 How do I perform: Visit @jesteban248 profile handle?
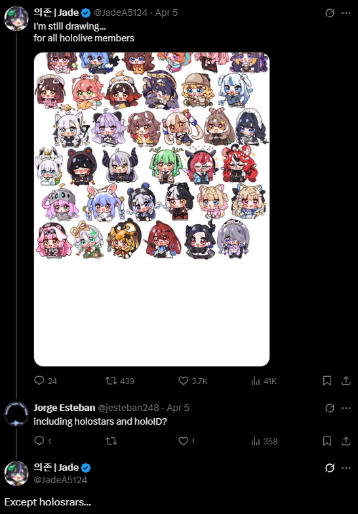click(x=129, y=408)
